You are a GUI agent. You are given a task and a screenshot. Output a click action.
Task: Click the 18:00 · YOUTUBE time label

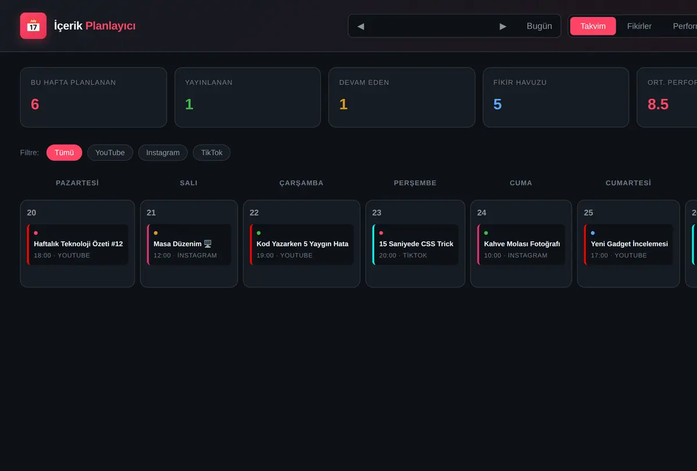click(x=62, y=256)
